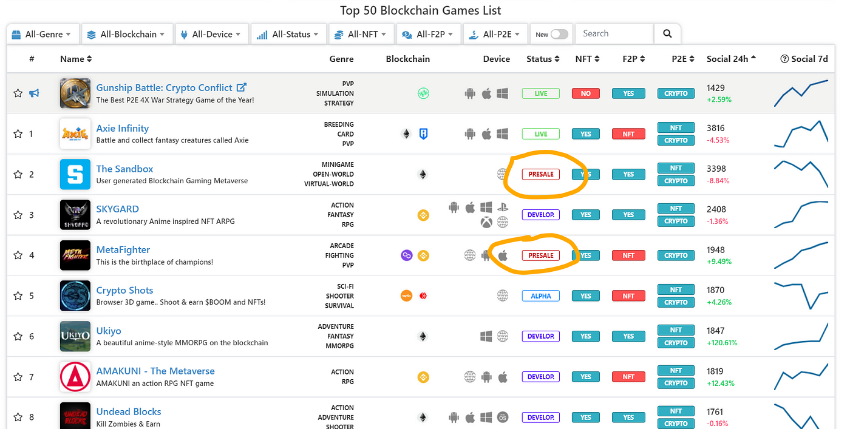Click the star next to SKYGARD rank
Image resolution: width=850 pixels, height=429 pixels.
click(18, 215)
